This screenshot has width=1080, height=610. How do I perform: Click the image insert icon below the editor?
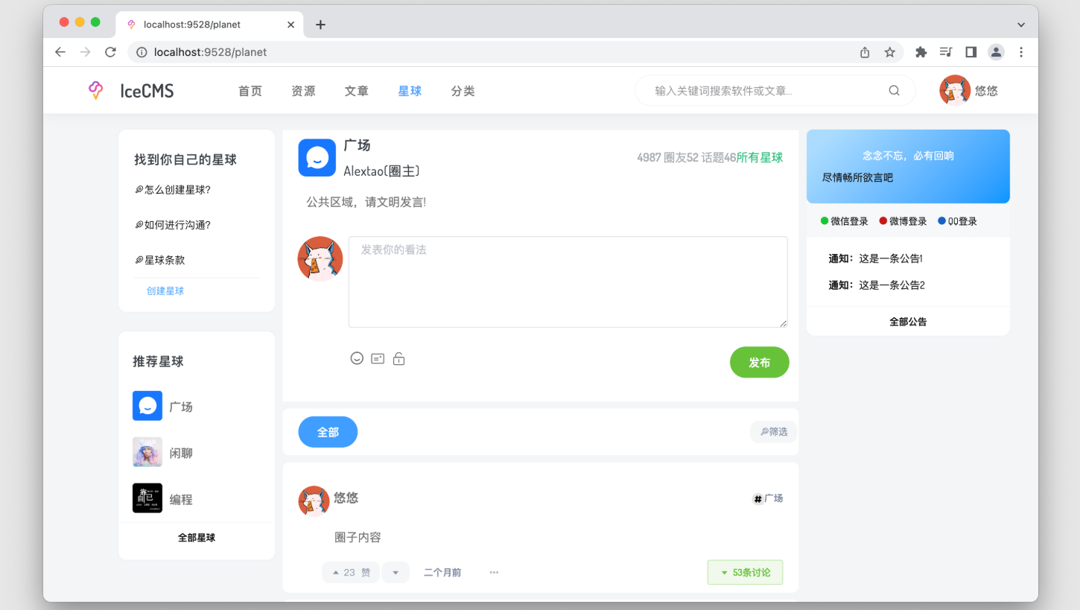(x=378, y=358)
